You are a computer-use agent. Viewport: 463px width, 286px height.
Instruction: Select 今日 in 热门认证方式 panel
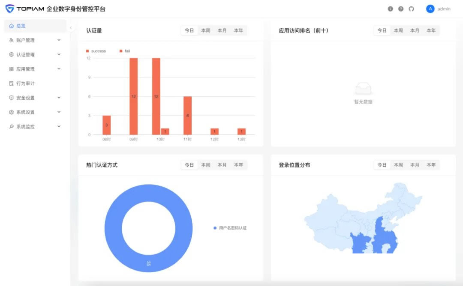(x=189, y=165)
